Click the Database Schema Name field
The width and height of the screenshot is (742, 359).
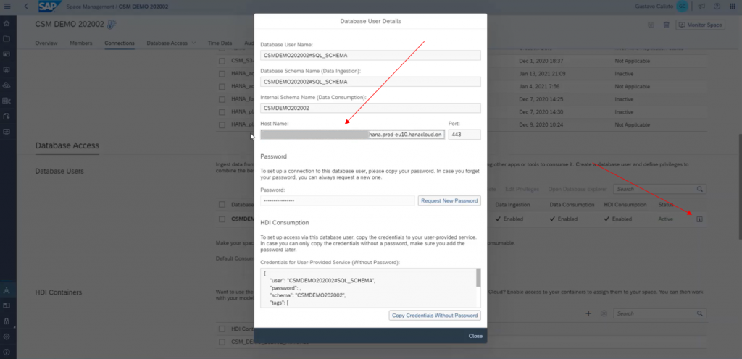(370, 82)
